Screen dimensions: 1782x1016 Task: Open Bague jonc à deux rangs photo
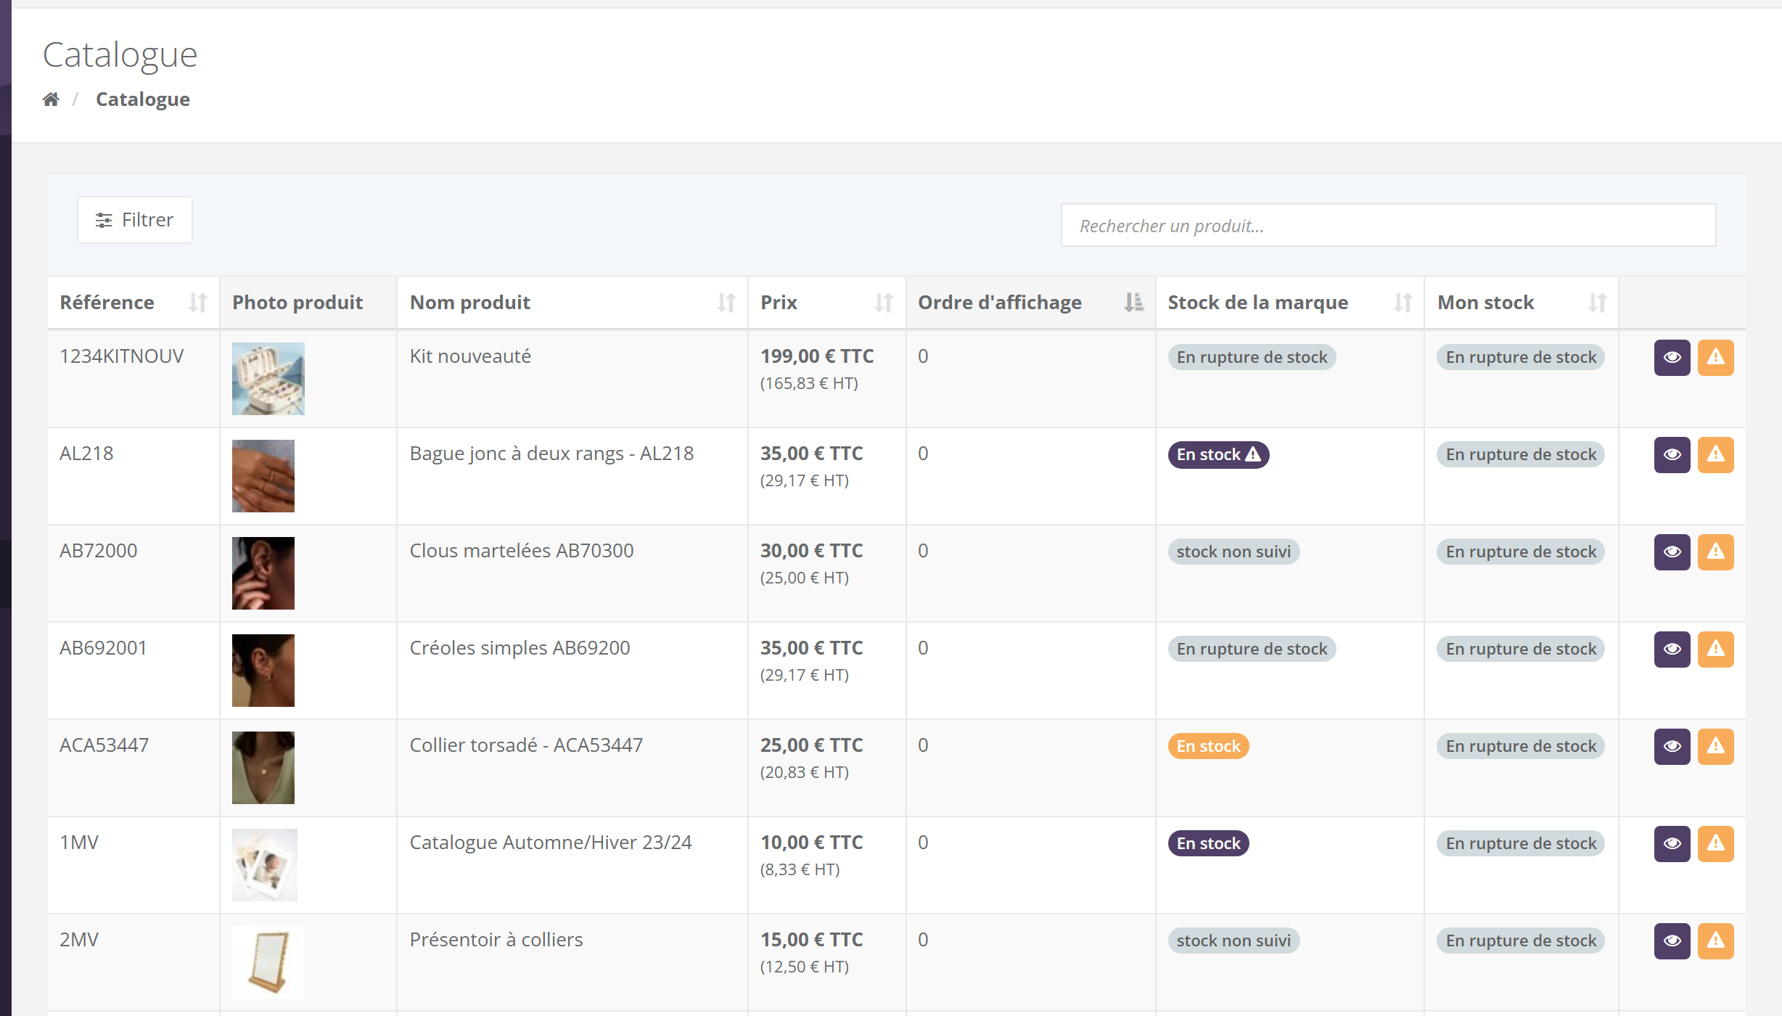[x=263, y=476]
